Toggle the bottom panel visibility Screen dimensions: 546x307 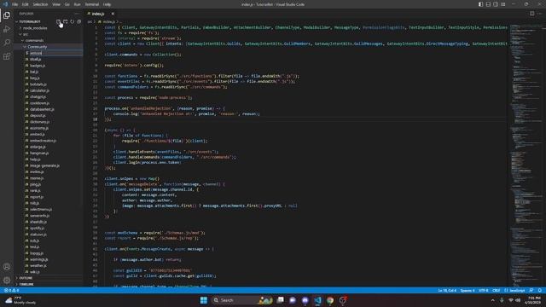[x=488, y=4]
